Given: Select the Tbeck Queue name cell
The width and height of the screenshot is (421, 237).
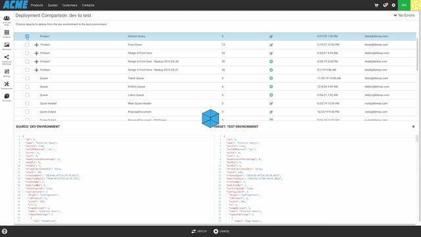Looking at the screenshot, I should click(136, 78).
